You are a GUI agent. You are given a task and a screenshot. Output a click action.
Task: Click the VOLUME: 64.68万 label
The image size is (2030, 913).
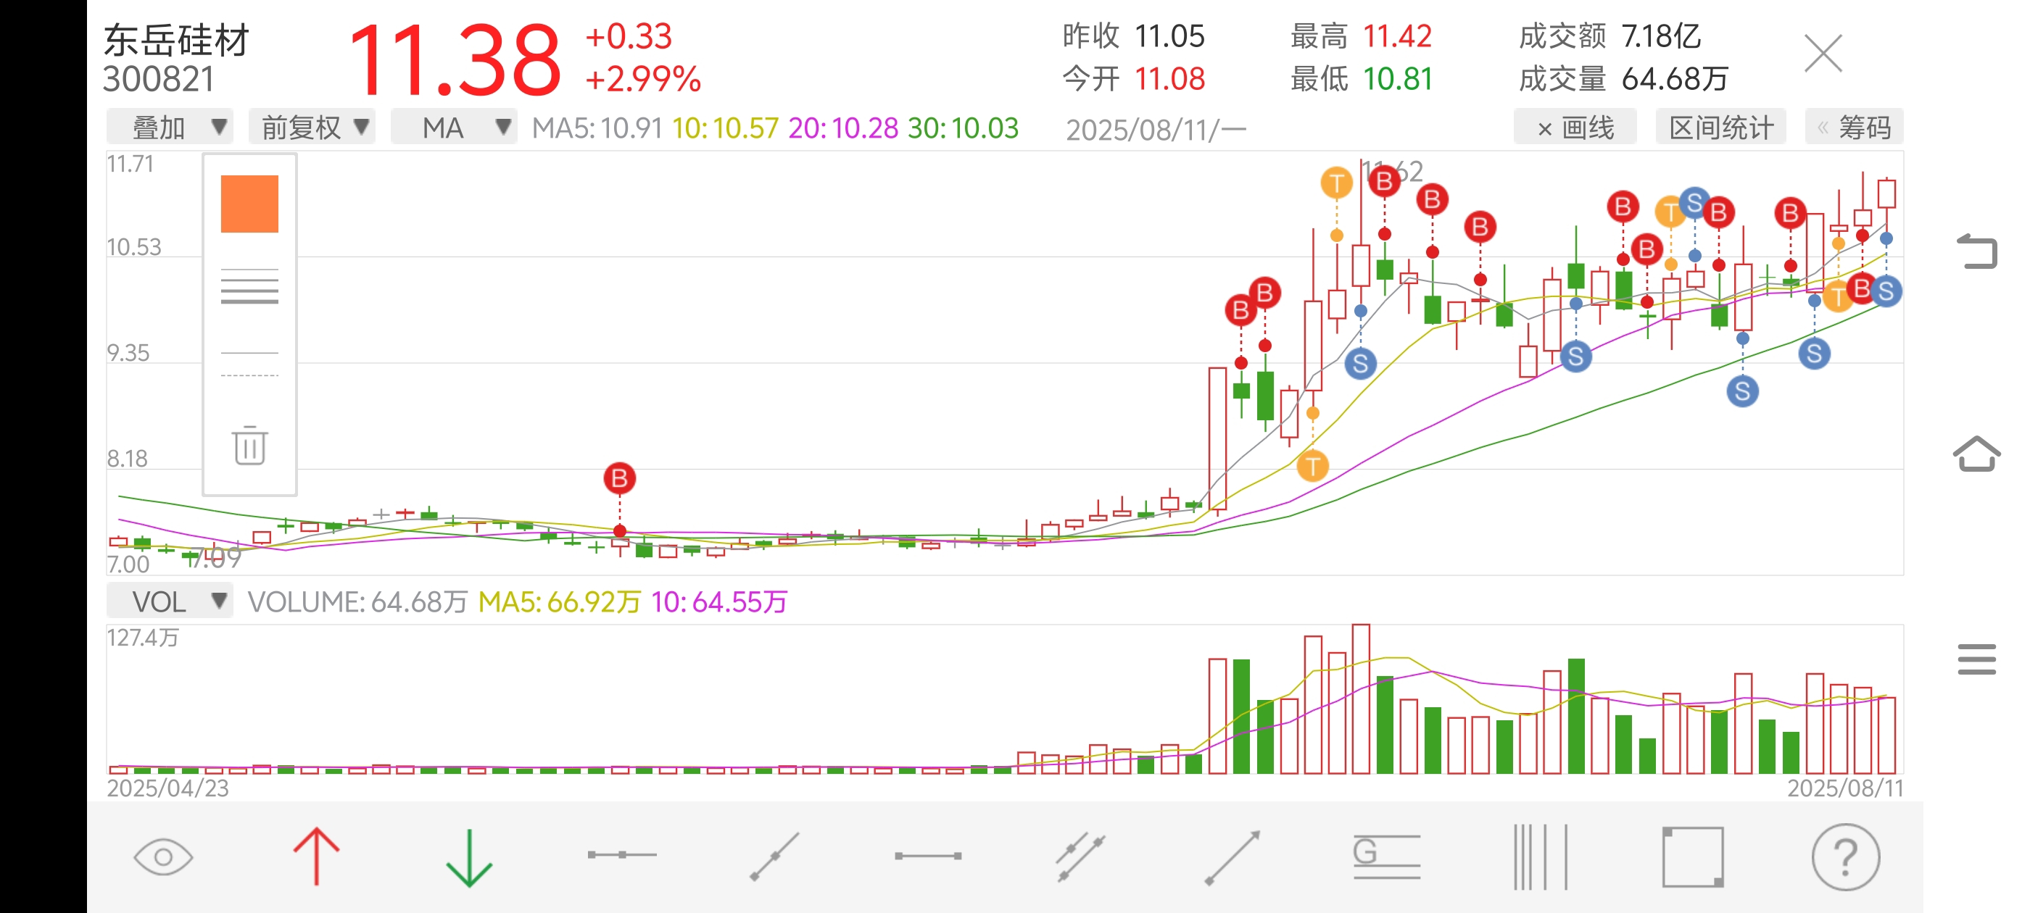pyautogui.click(x=357, y=602)
